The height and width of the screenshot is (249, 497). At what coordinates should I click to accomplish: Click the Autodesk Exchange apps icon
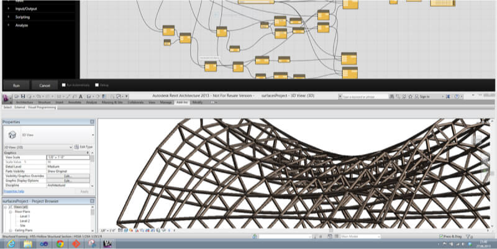[448, 96]
